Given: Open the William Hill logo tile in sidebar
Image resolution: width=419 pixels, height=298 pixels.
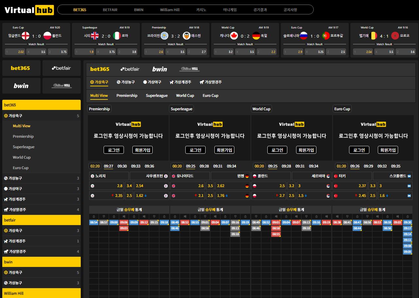Looking at the screenshot, I should [x=61, y=86].
